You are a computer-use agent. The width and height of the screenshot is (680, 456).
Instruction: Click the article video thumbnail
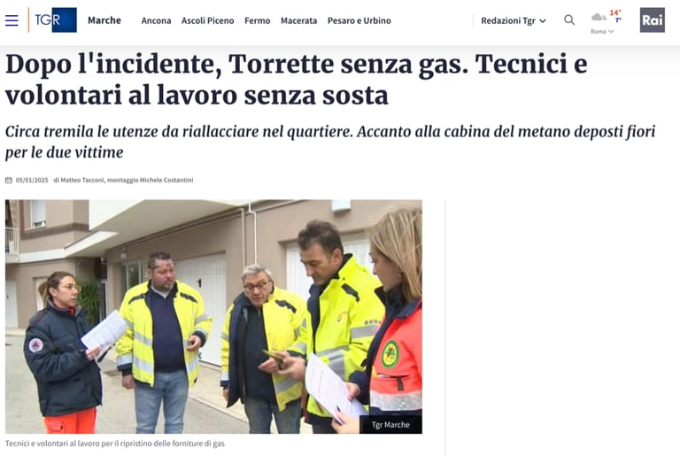(213, 316)
